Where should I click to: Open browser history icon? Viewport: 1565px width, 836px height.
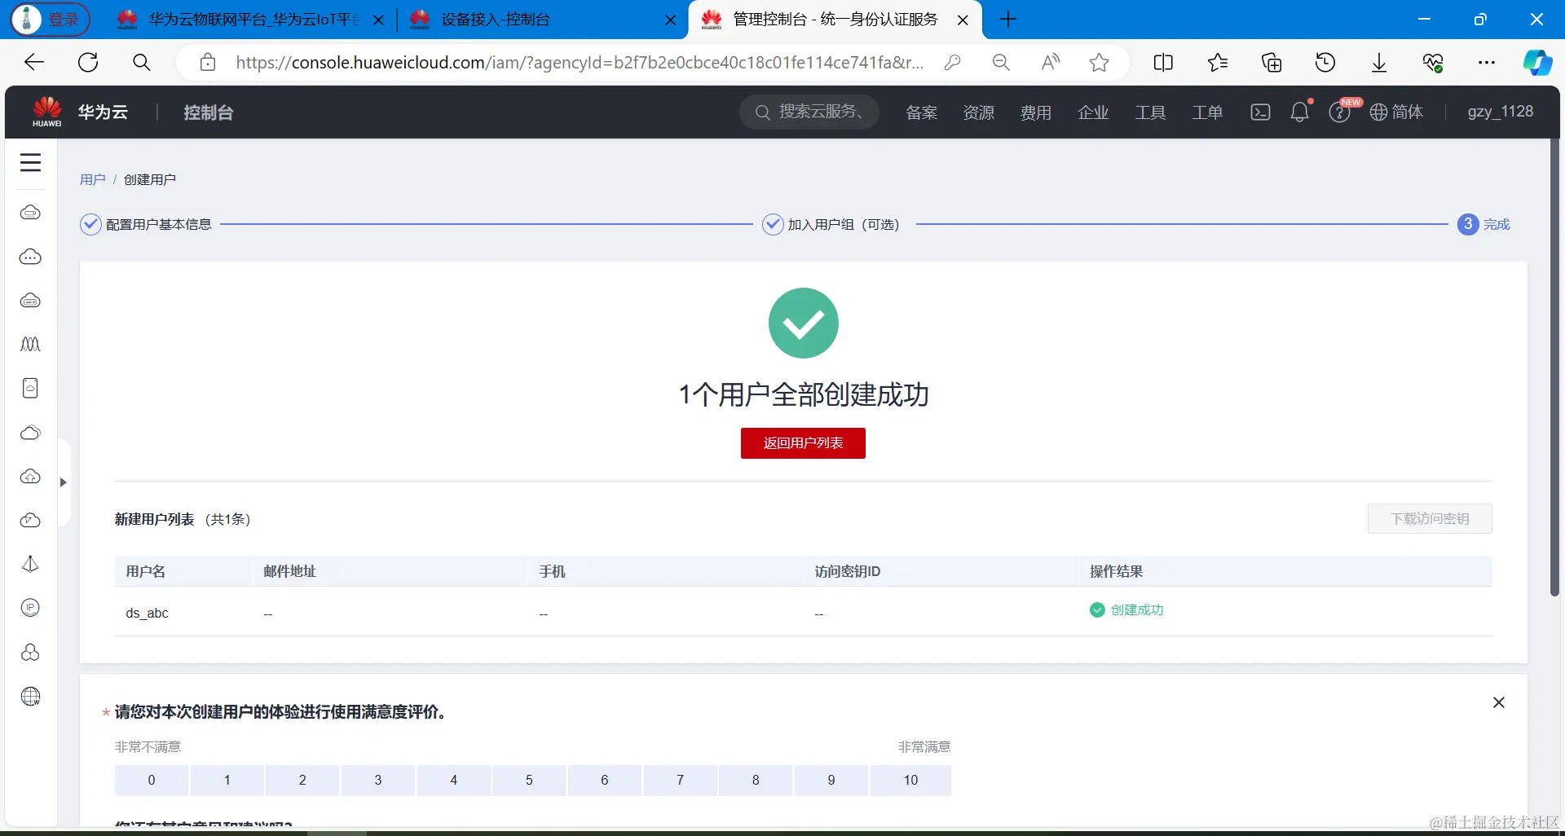coord(1325,62)
